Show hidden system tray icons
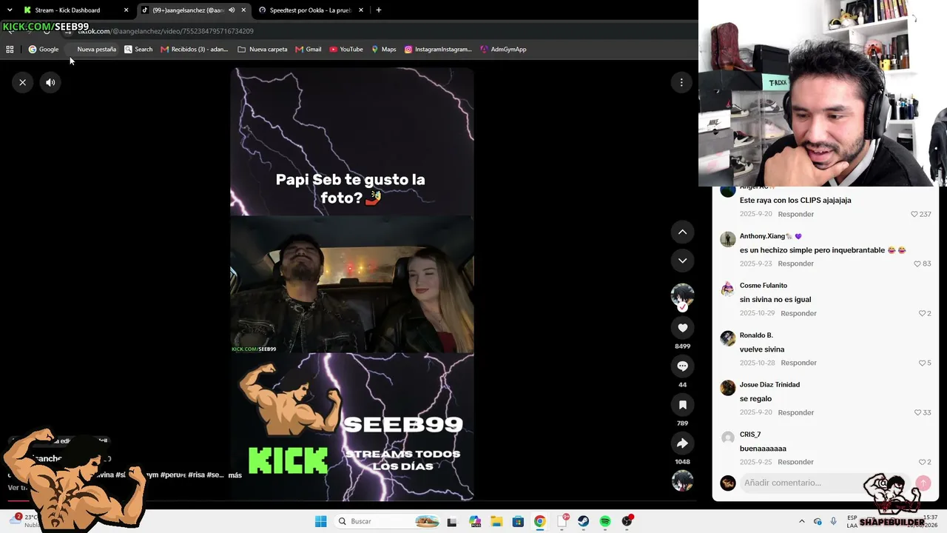The width and height of the screenshot is (947, 533). pos(802,521)
